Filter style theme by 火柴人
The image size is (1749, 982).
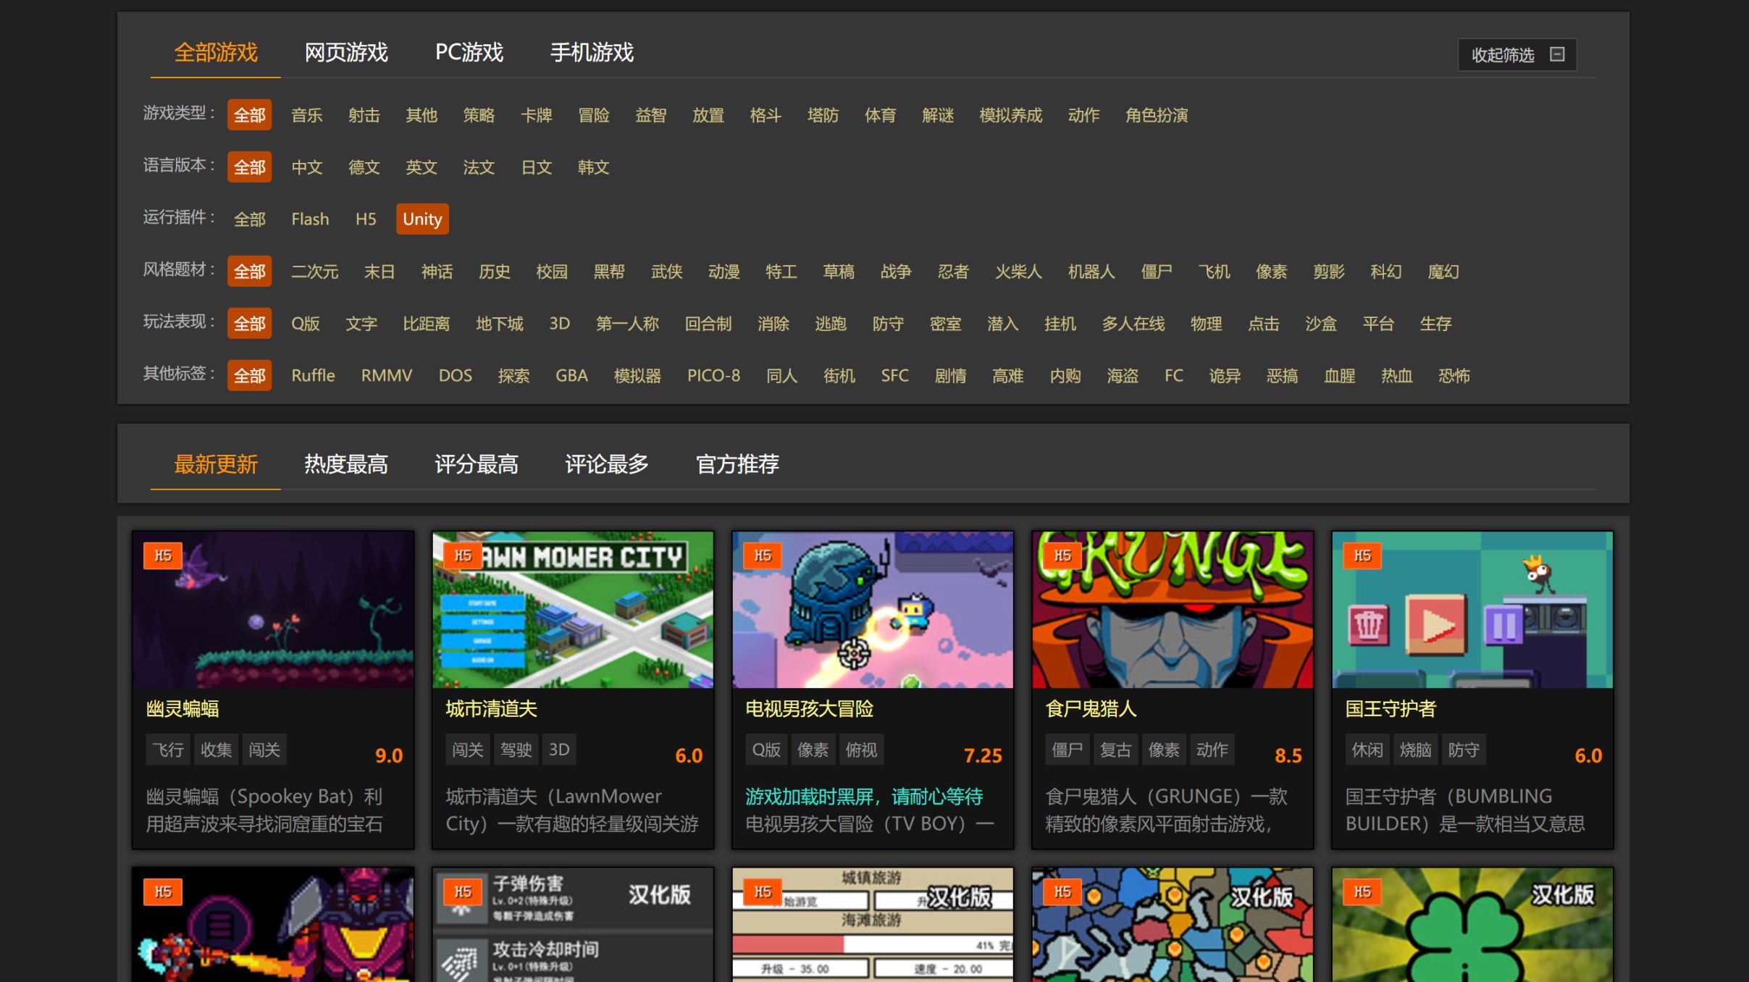(x=1018, y=272)
